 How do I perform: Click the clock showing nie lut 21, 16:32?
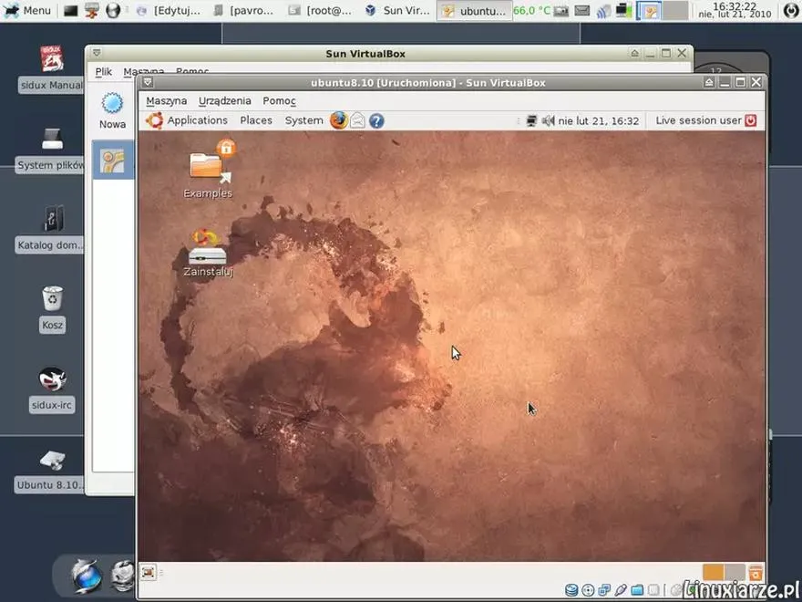click(x=599, y=120)
